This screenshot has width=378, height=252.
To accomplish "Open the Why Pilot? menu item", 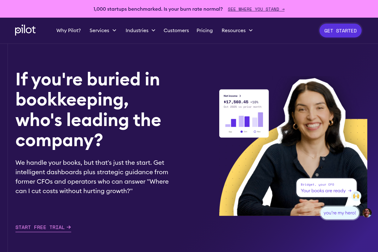I will pyautogui.click(x=69, y=31).
